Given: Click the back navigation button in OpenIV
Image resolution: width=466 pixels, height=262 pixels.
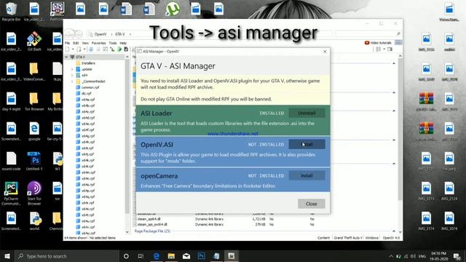Looking at the screenshot, I should 69,34.
